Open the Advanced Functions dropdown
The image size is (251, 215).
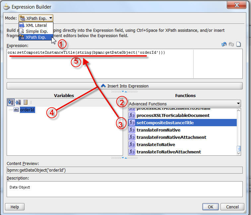point(184,104)
